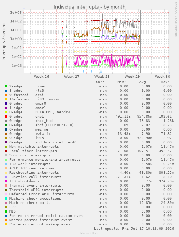Click the gray xhci_hcd legend swatch

[x=6, y=121]
